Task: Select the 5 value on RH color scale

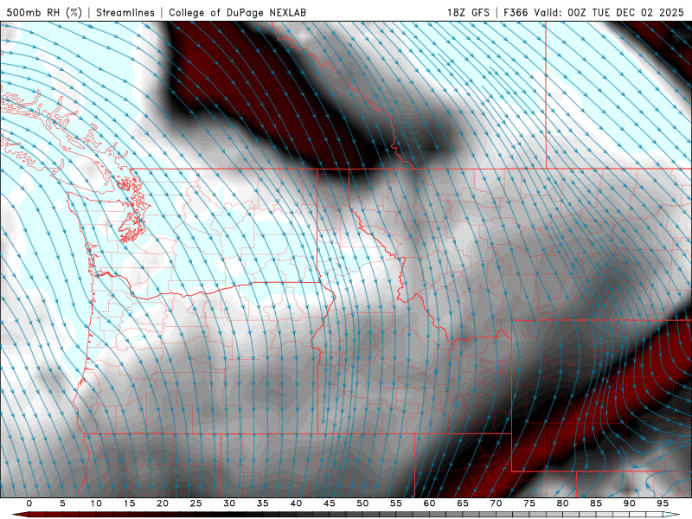Action: coord(62,503)
